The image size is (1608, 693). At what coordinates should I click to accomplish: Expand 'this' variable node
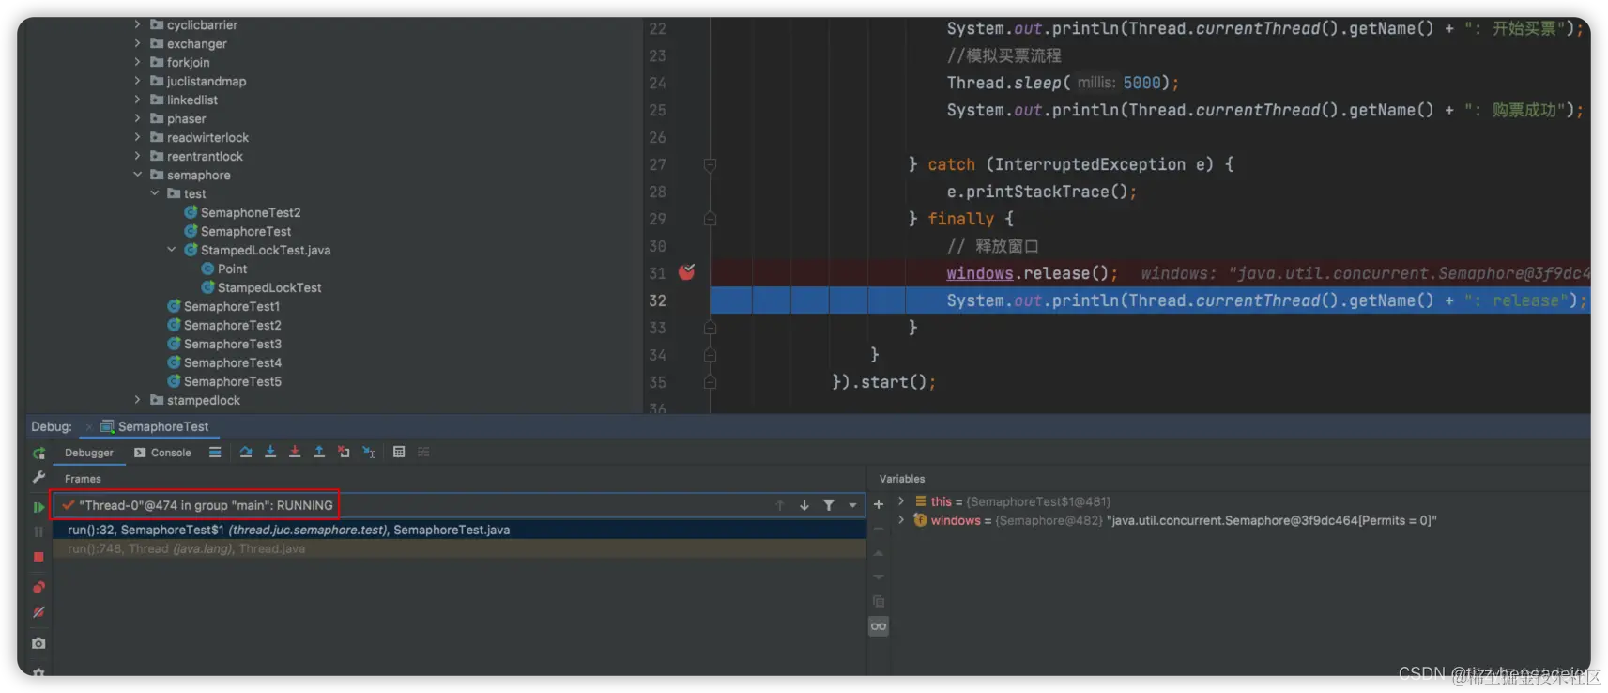901,501
